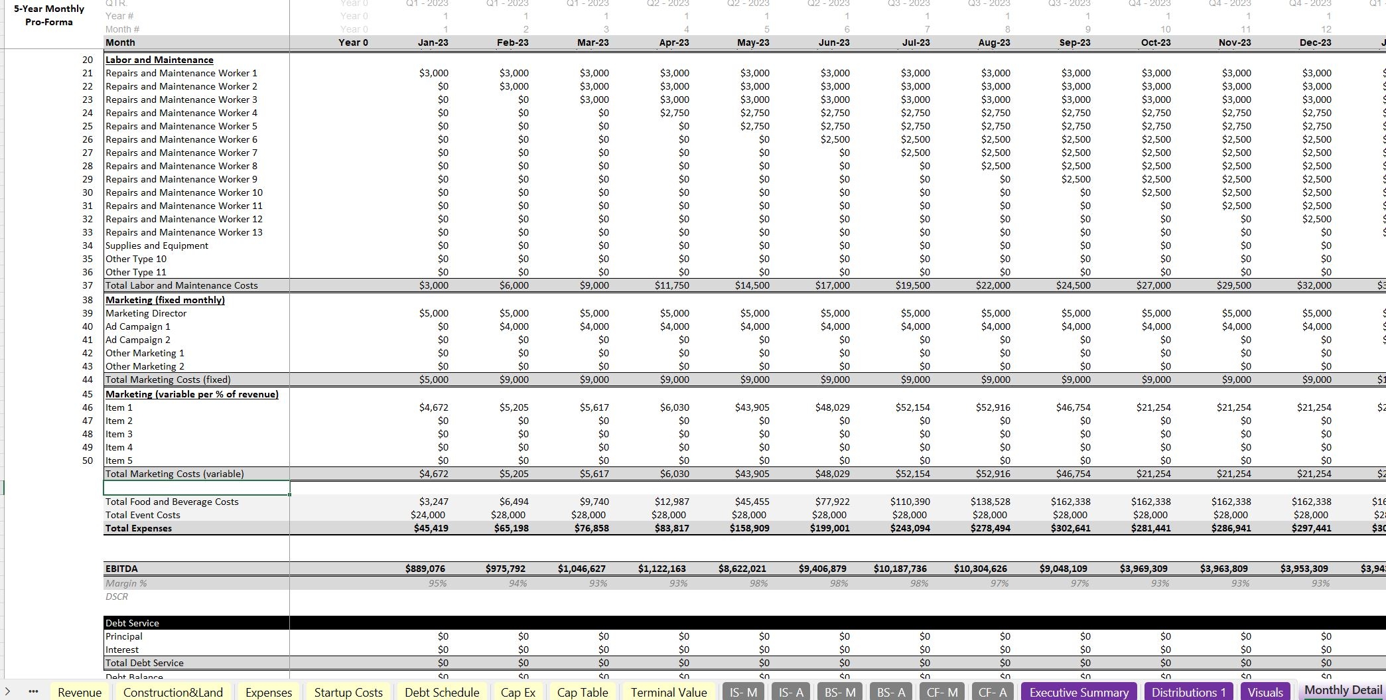
Task: Select the Marketing Director row label
Action: click(x=146, y=313)
